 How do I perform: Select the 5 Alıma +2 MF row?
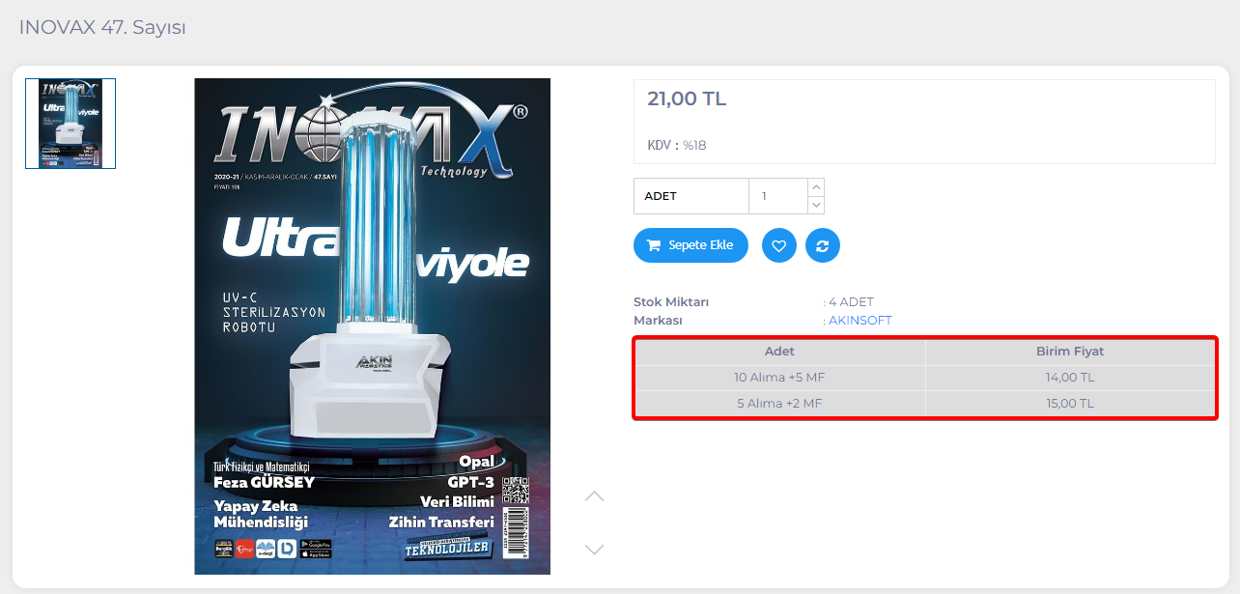tap(925, 404)
